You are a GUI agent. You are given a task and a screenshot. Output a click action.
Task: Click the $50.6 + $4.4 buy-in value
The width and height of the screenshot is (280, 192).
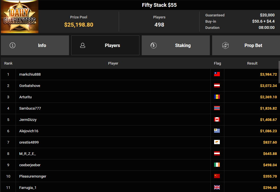click(264, 21)
